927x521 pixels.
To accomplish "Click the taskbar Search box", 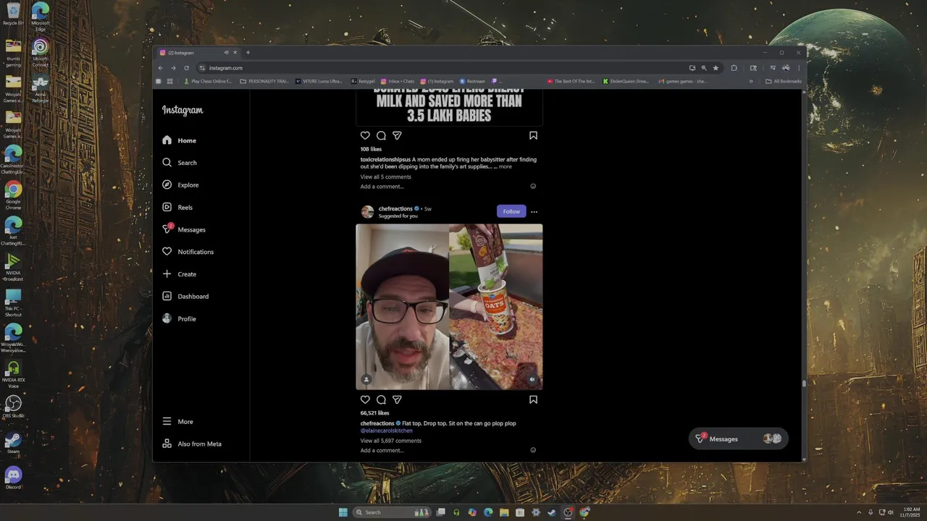I will click(x=392, y=512).
